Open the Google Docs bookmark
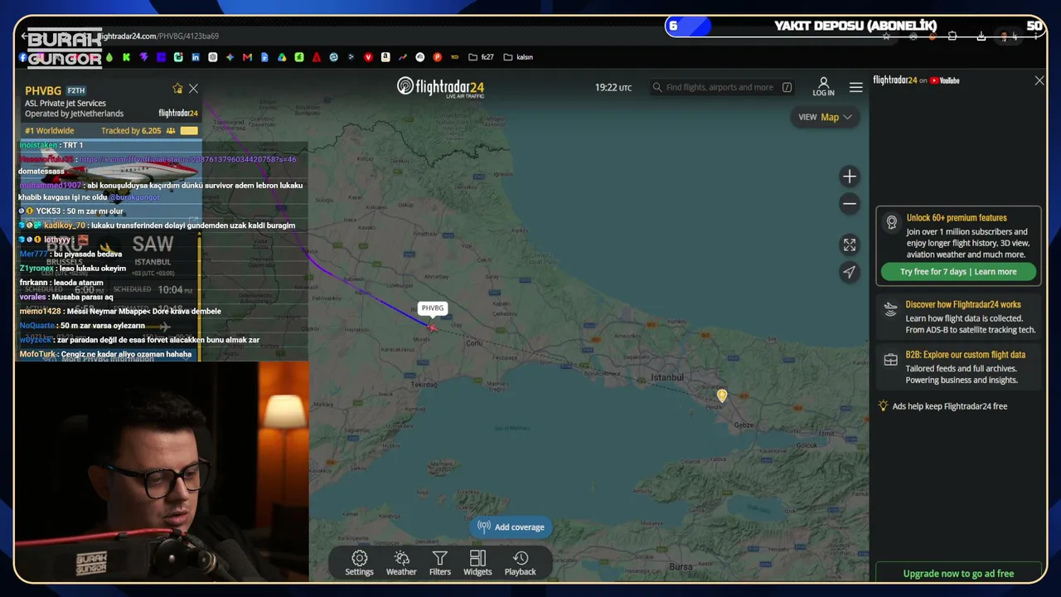1061x597 pixels. 264,57
